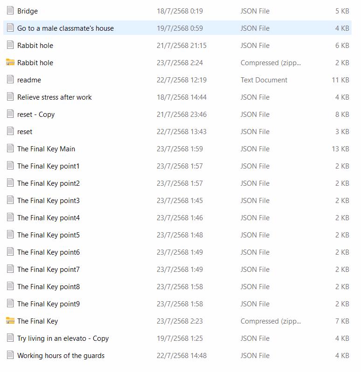Click the date 23/7/2568 2:24
The width and height of the screenshot is (361, 372).
click(180, 63)
